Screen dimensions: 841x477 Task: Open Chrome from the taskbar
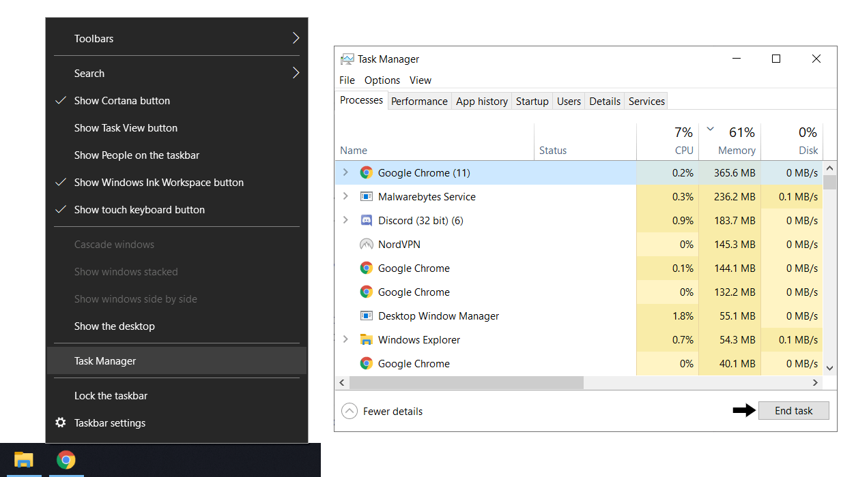(66, 461)
